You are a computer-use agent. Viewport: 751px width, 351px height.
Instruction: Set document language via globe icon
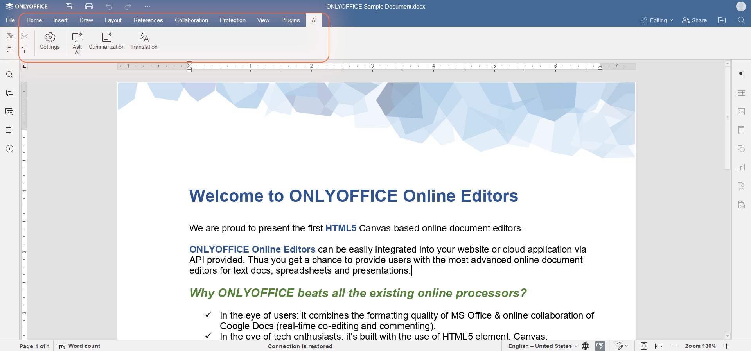click(586, 346)
